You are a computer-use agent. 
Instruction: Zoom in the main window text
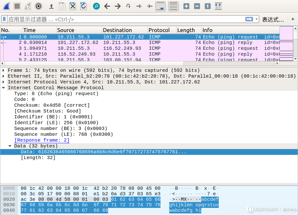(186, 6)
